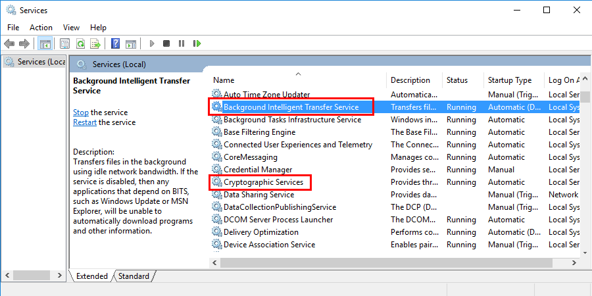Image resolution: width=592 pixels, height=296 pixels.
Task: Go back using the Back arrow icon
Action: (x=9, y=44)
